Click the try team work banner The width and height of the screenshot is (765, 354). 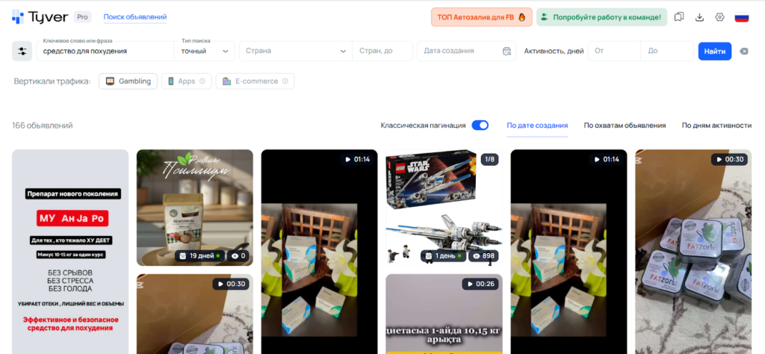(x=601, y=17)
